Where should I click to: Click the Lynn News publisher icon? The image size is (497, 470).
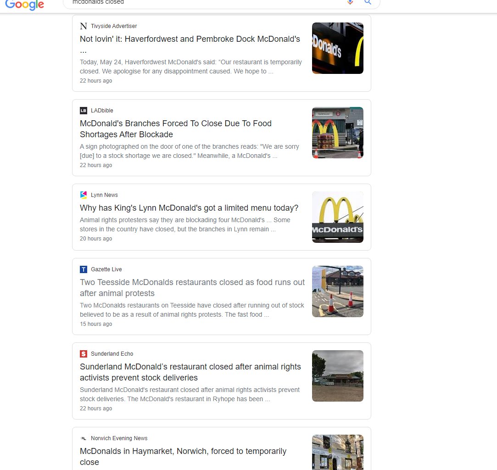pyautogui.click(x=84, y=195)
